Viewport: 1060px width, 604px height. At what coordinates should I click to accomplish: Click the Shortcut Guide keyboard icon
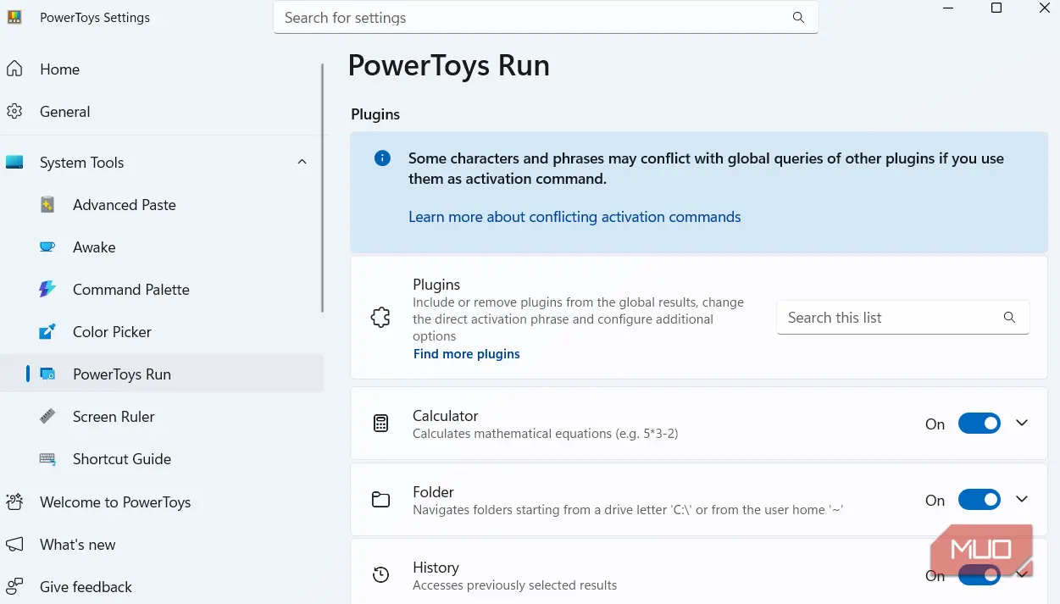(47, 459)
